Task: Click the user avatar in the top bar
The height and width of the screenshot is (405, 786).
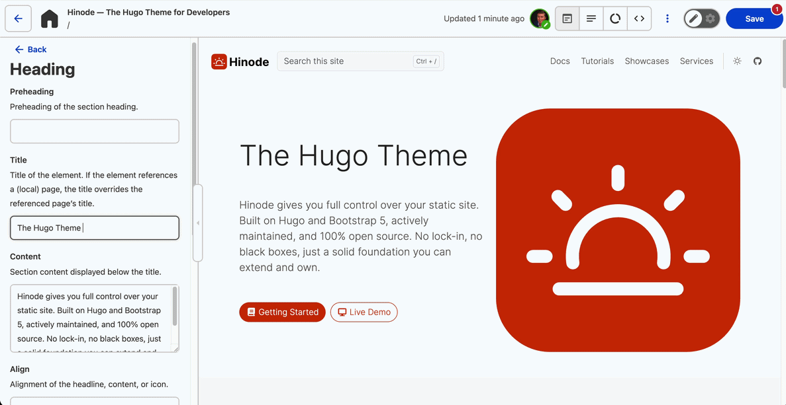Action: (540, 18)
